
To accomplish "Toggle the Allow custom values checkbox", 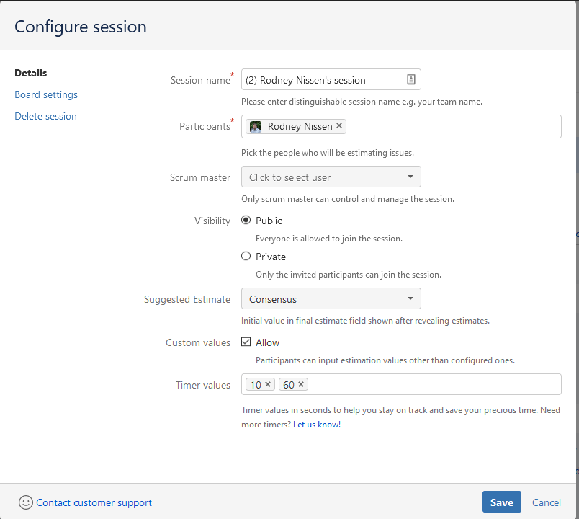I will [x=246, y=342].
